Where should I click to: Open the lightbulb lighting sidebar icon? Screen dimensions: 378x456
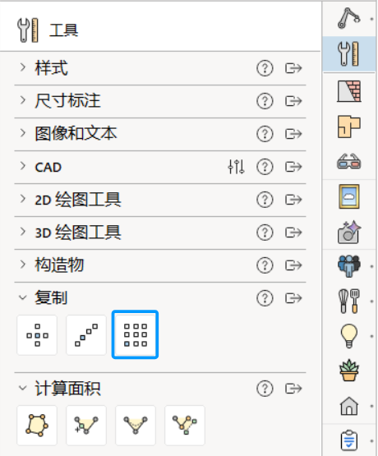[349, 336]
